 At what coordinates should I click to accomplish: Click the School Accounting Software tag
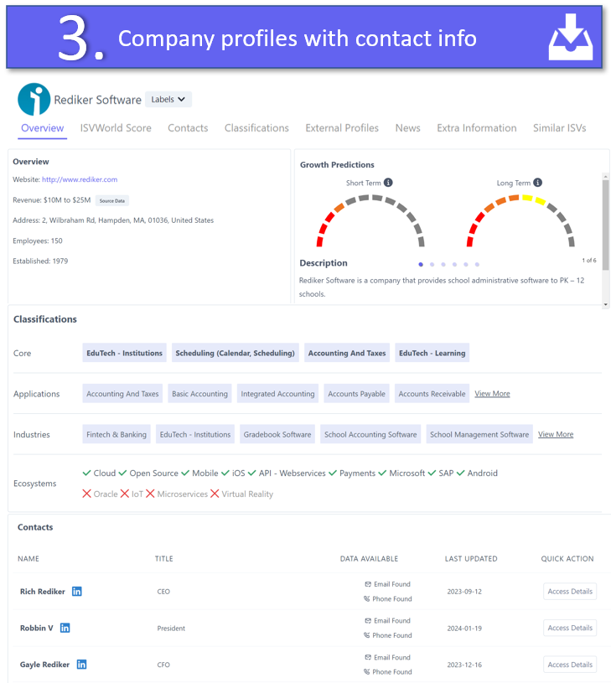tap(370, 434)
